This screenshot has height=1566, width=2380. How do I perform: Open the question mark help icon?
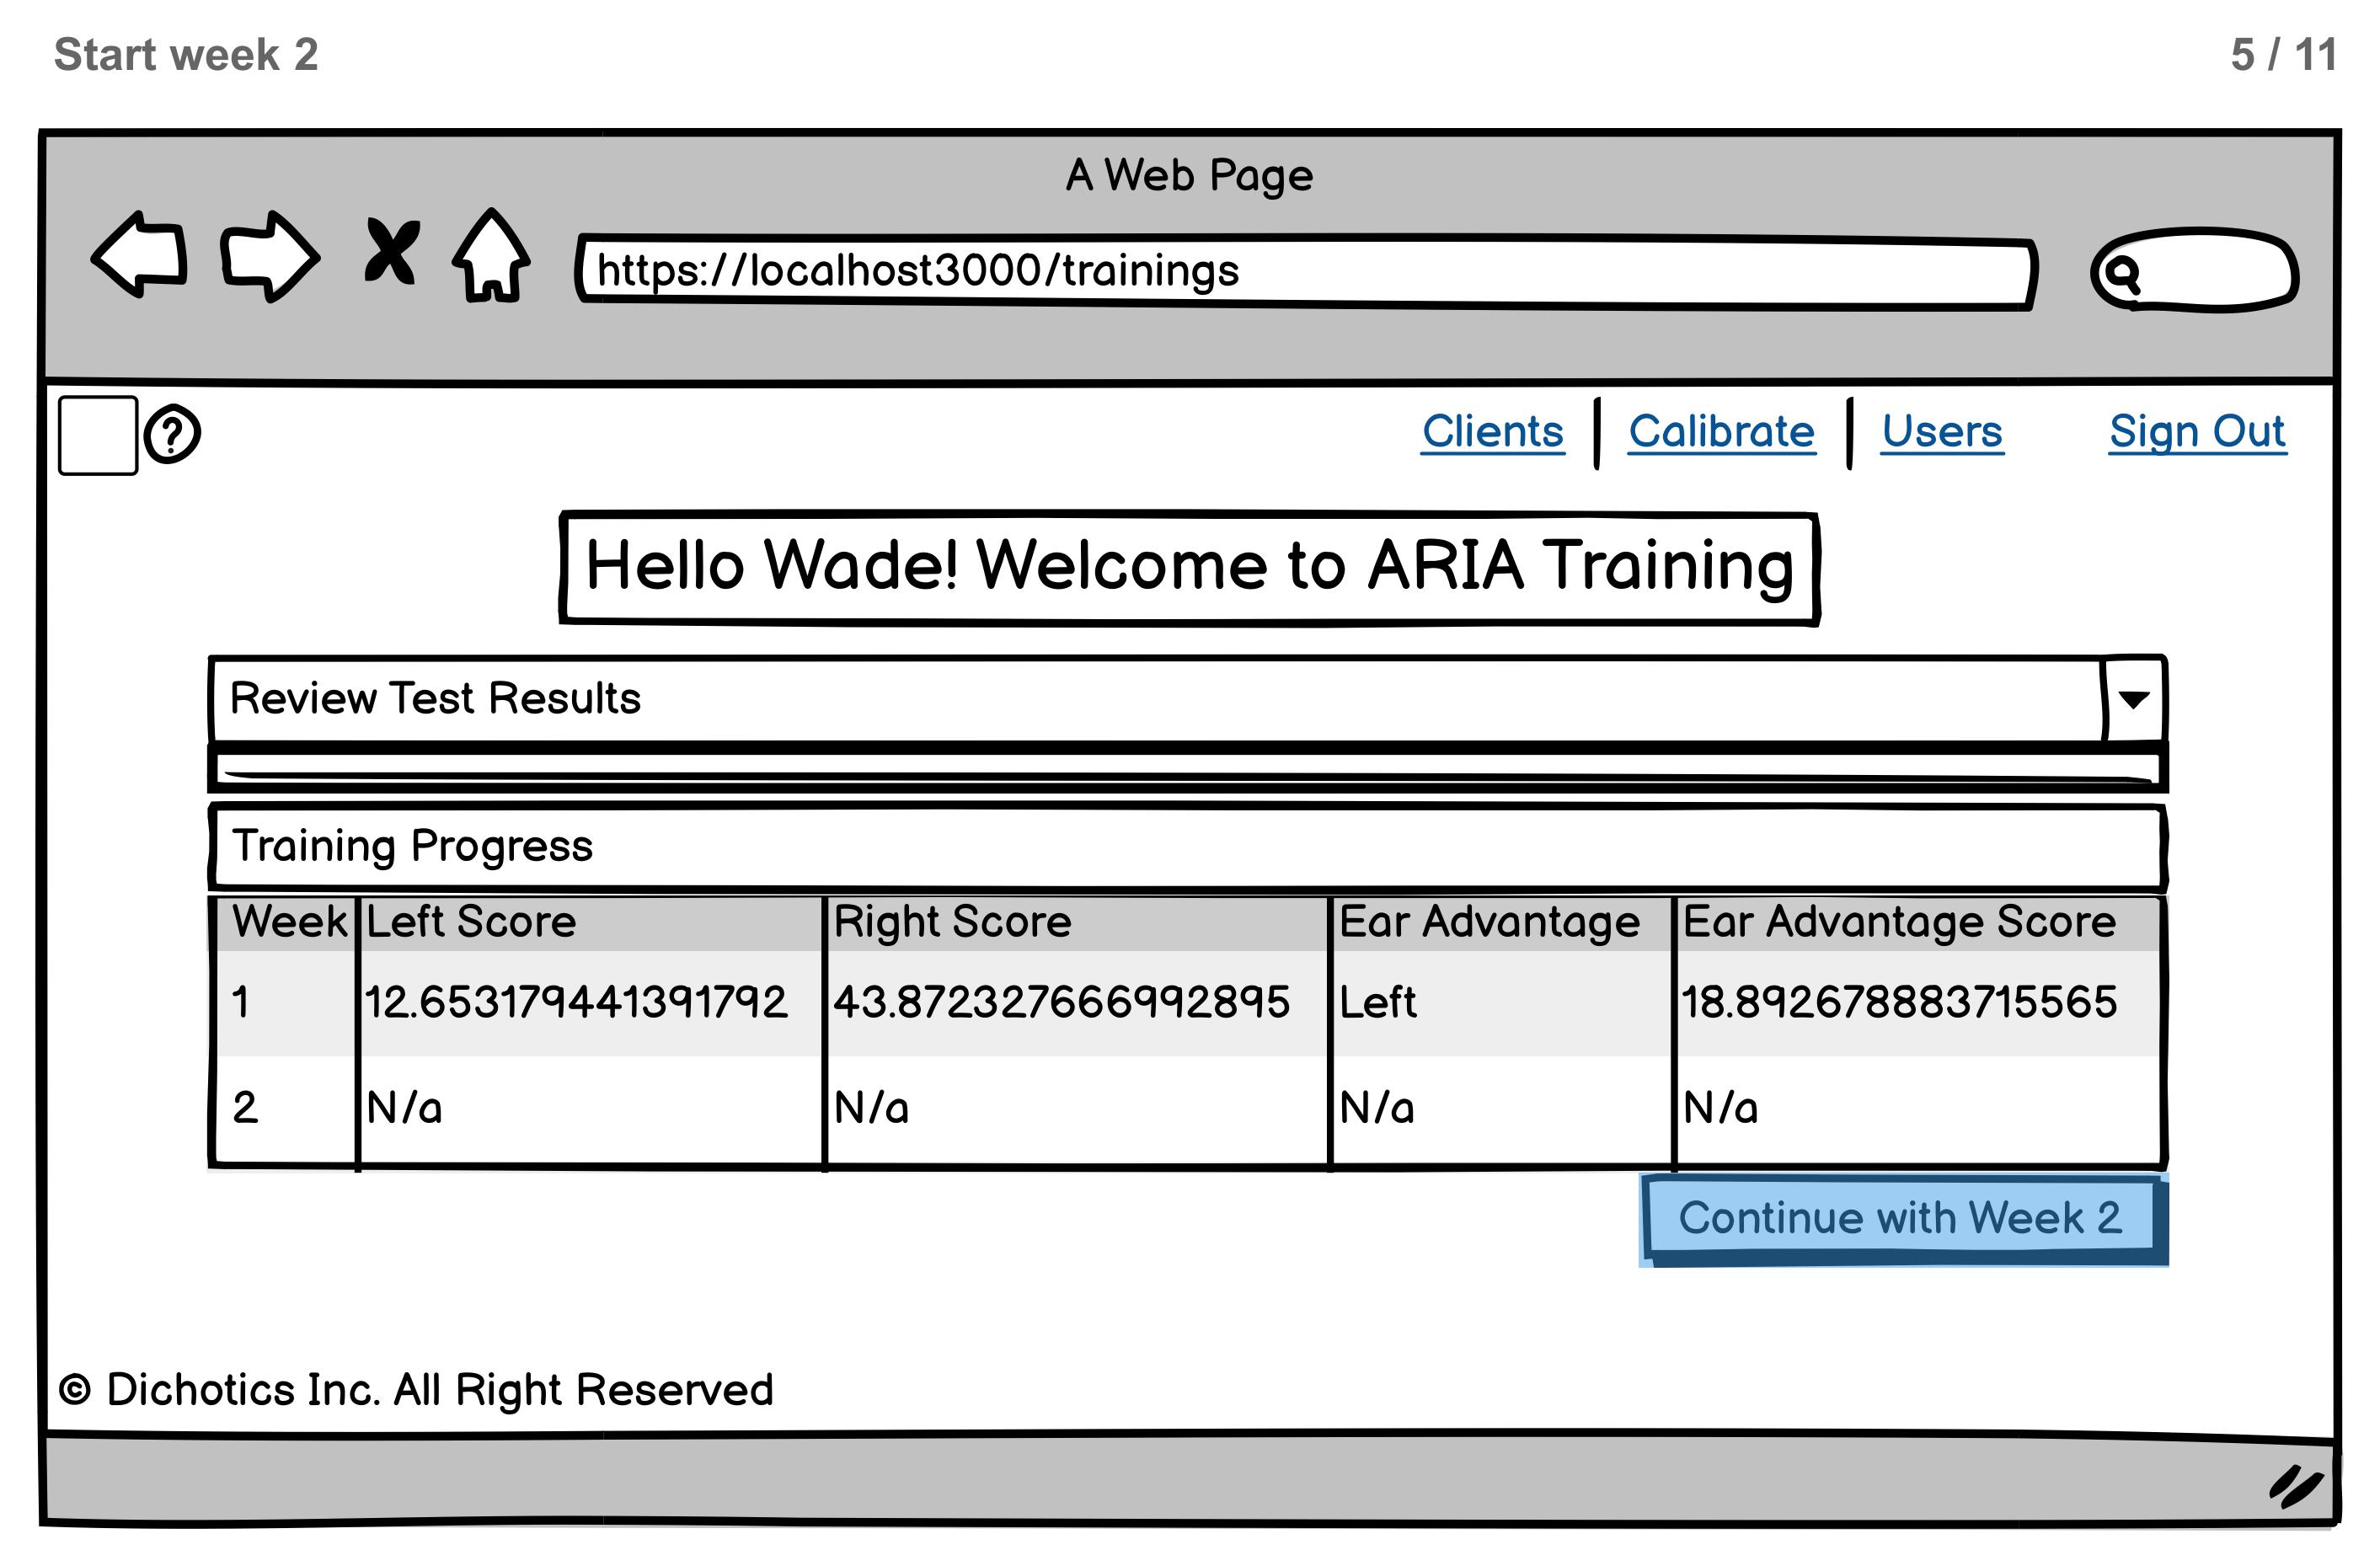click(x=172, y=435)
